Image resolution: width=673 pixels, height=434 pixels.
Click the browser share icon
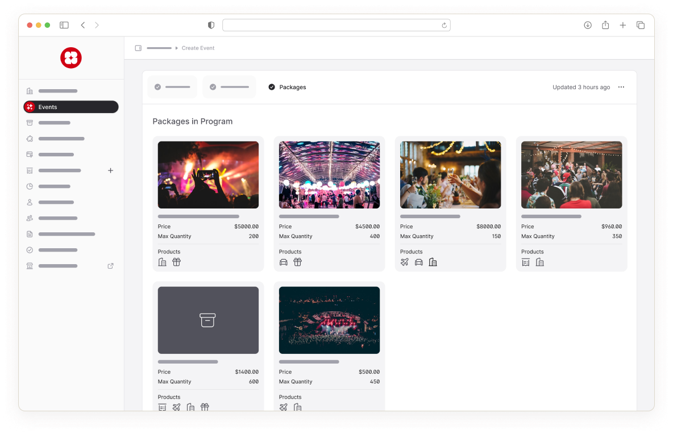[x=605, y=25]
